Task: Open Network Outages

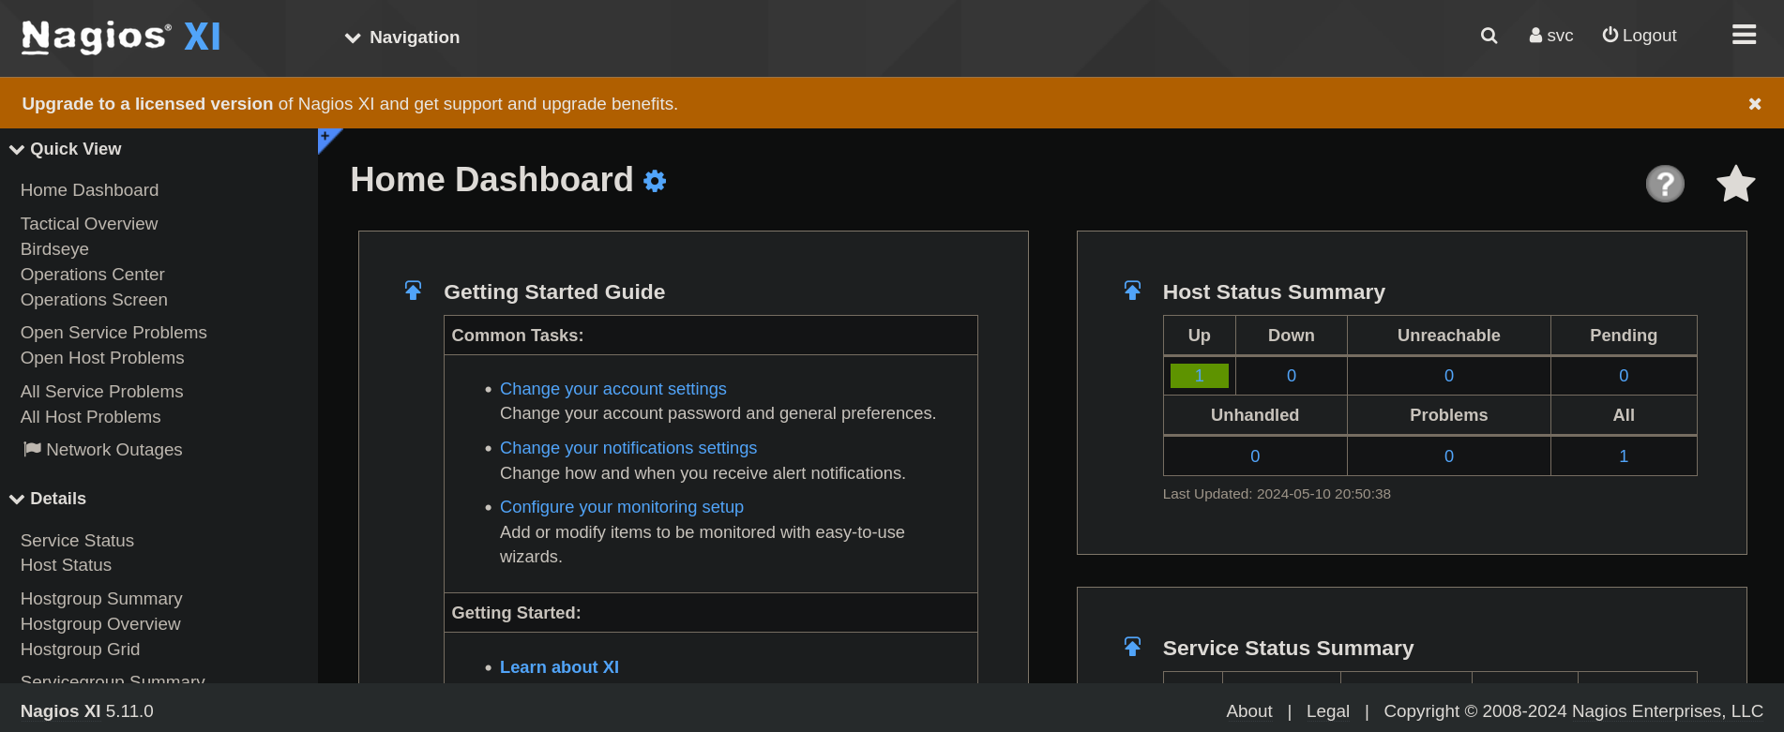Action: click(103, 450)
